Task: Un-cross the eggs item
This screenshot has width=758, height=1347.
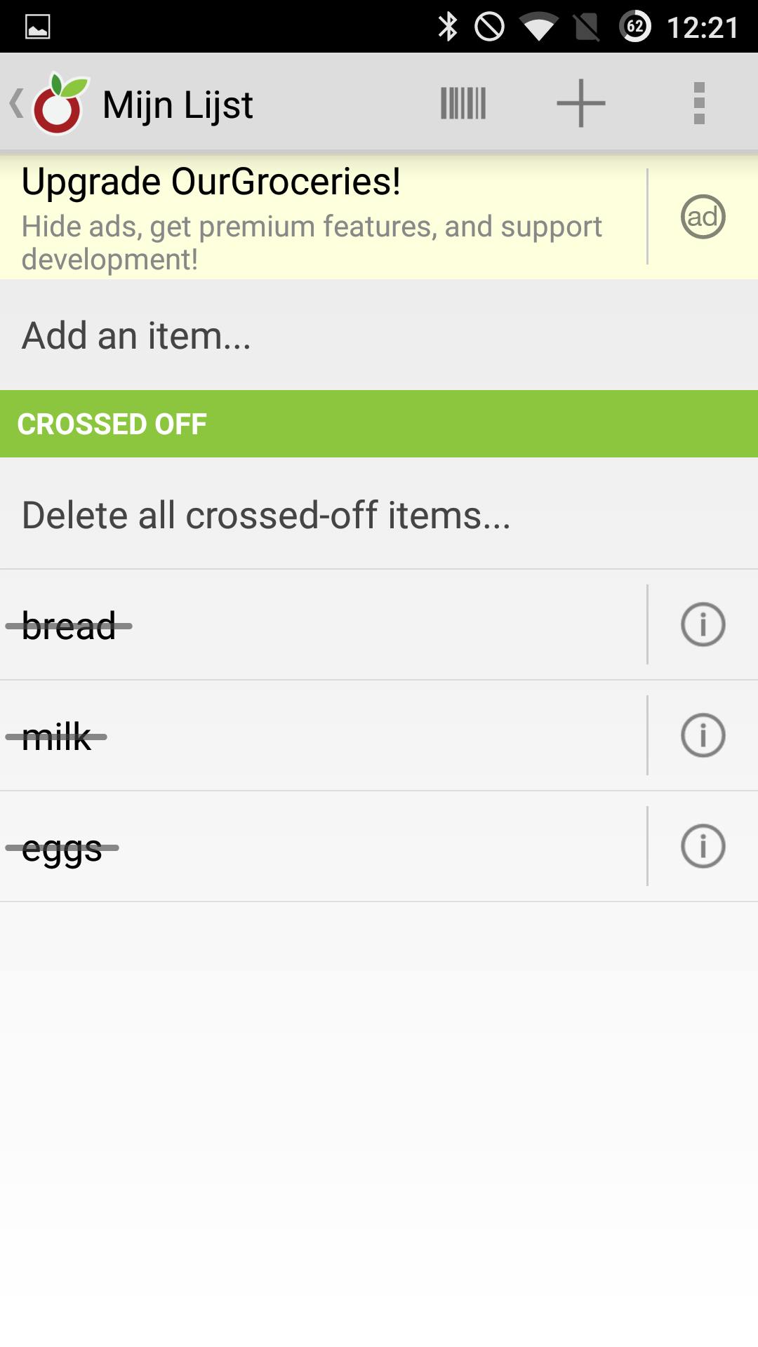Action: click(x=62, y=847)
